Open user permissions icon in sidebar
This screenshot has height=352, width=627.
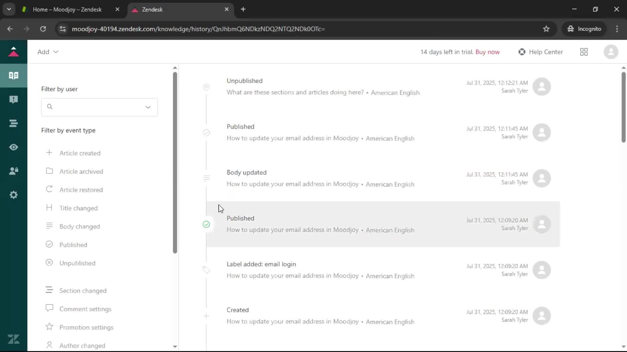point(13,171)
